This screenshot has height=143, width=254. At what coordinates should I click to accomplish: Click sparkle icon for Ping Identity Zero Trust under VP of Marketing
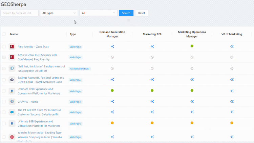[232, 46]
